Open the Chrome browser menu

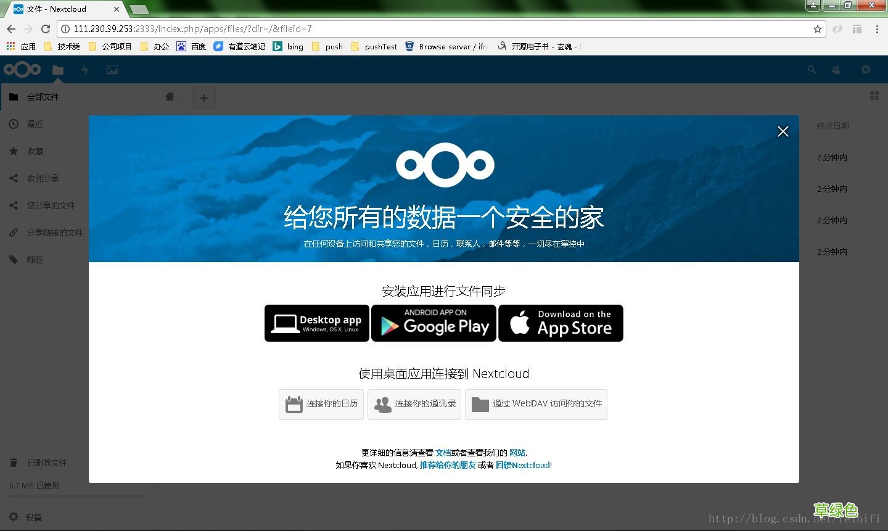coord(878,28)
